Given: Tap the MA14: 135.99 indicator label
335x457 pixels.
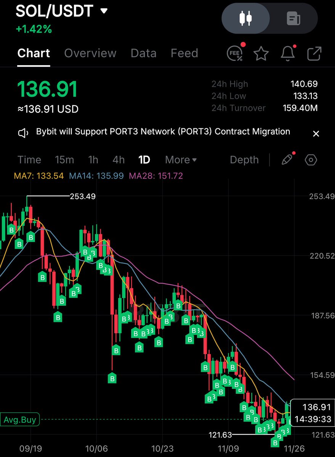Looking at the screenshot, I should tap(96, 176).
